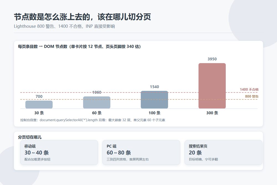
Task: Click the 30 条 bar in chart
Action: tap(39, 104)
